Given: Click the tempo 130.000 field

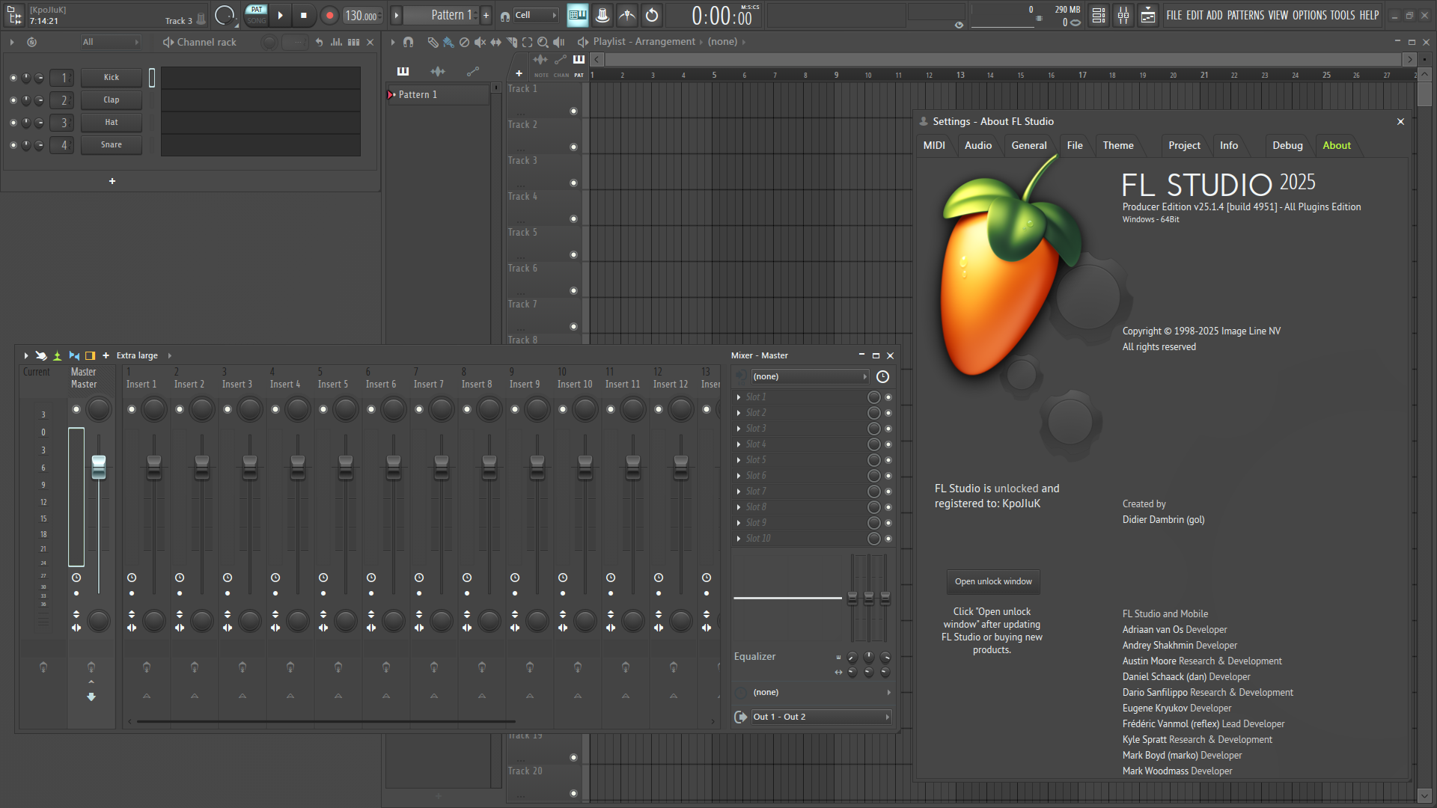Looking at the screenshot, I should [x=362, y=16].
